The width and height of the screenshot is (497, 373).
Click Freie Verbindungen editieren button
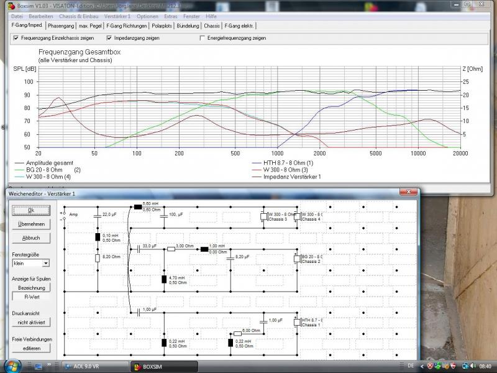pyautogui.click(x=32, y=348)
